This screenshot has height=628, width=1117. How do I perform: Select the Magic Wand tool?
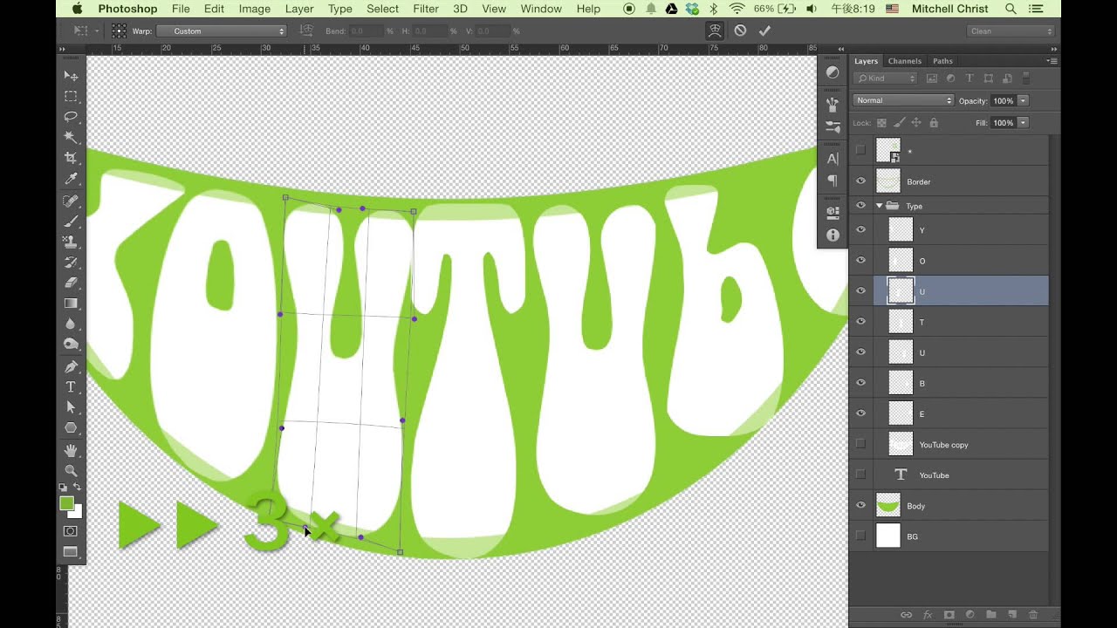71,138
